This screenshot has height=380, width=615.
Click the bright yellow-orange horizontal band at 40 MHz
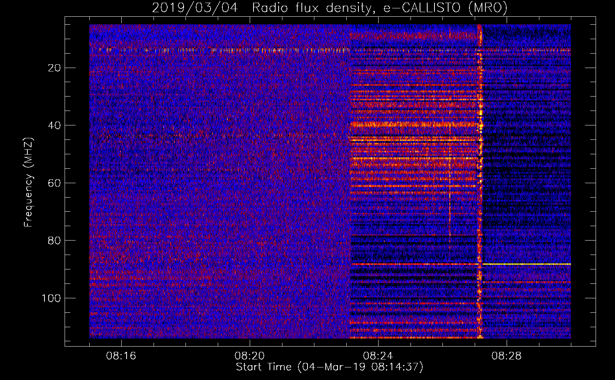(x=414, y=124)
